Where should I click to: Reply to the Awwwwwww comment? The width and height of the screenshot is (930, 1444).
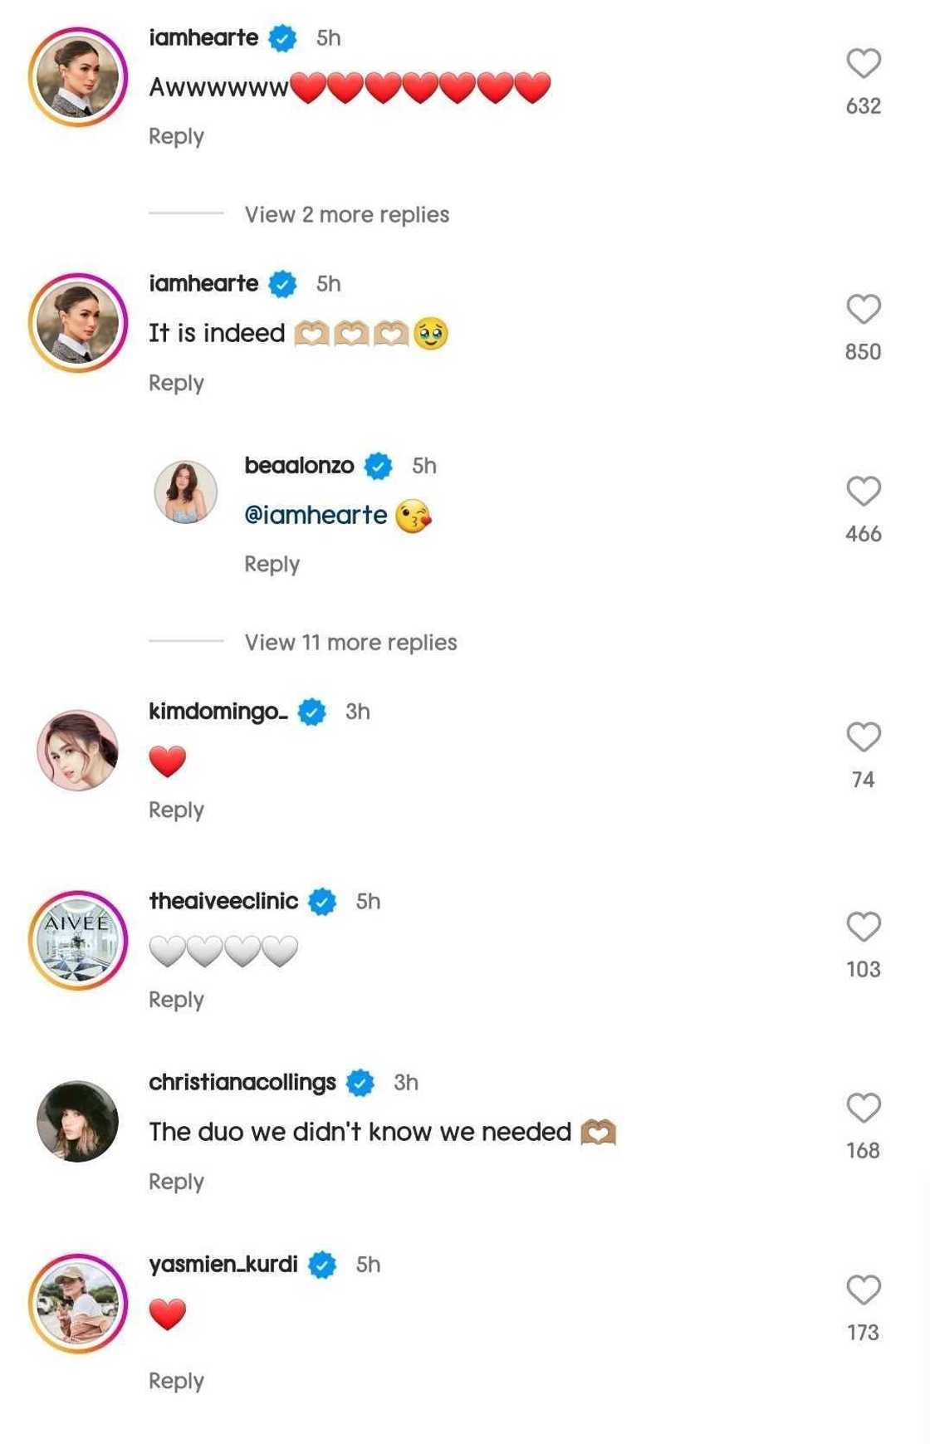point(176,136)
